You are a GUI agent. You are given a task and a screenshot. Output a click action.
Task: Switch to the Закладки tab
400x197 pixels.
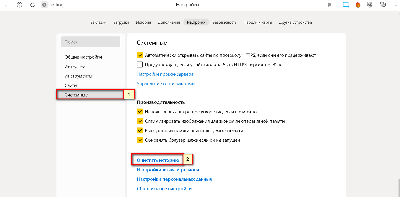click(x=98, y=22)
